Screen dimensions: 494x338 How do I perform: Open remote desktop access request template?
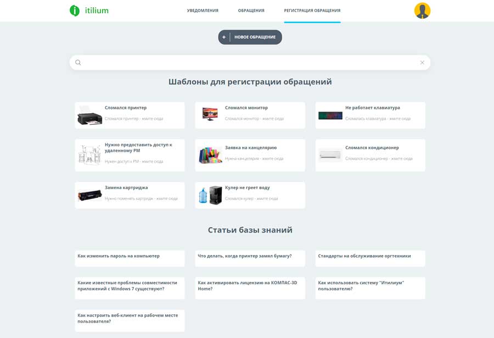coord(138,148)
